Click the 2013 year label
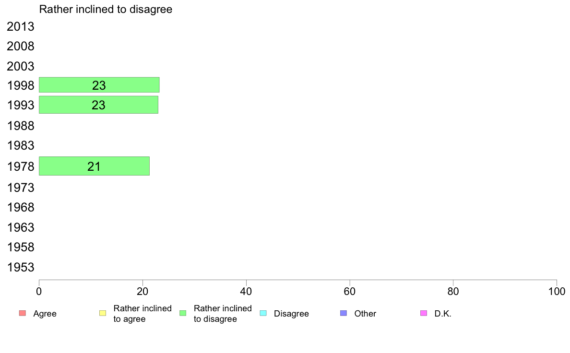The image size is (570, 353). 20,26
